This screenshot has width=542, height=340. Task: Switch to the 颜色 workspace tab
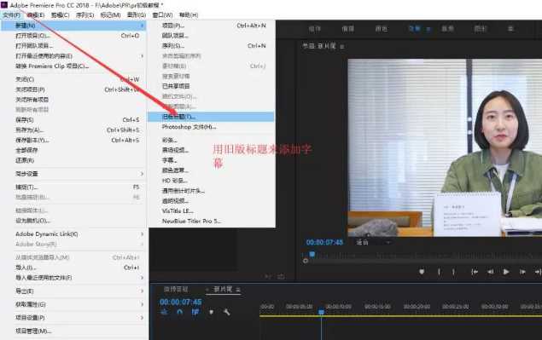point(382,29)
